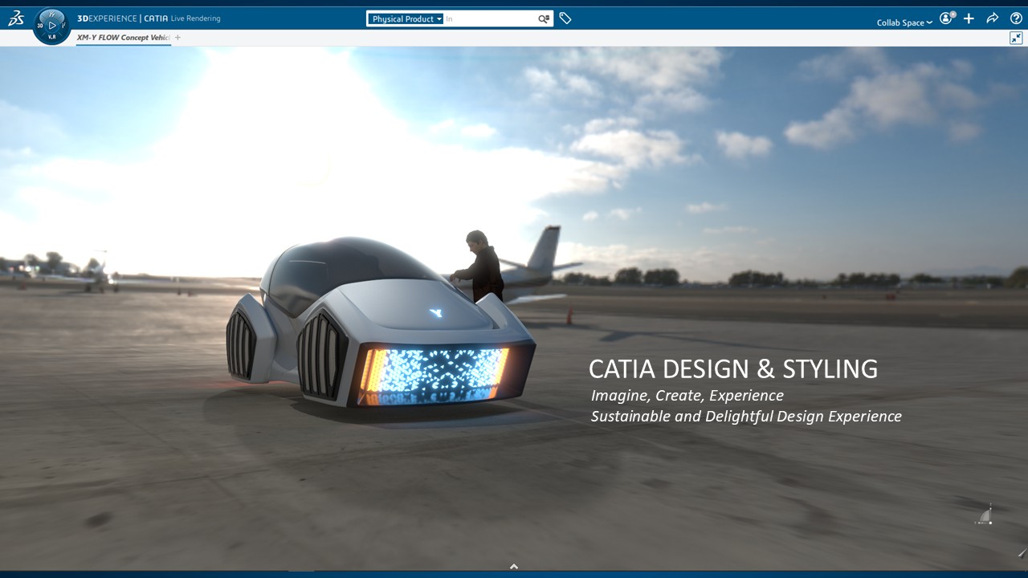Click into the search input field
Viewport: 1028px width, 578px height.
[x=490, y=18]
